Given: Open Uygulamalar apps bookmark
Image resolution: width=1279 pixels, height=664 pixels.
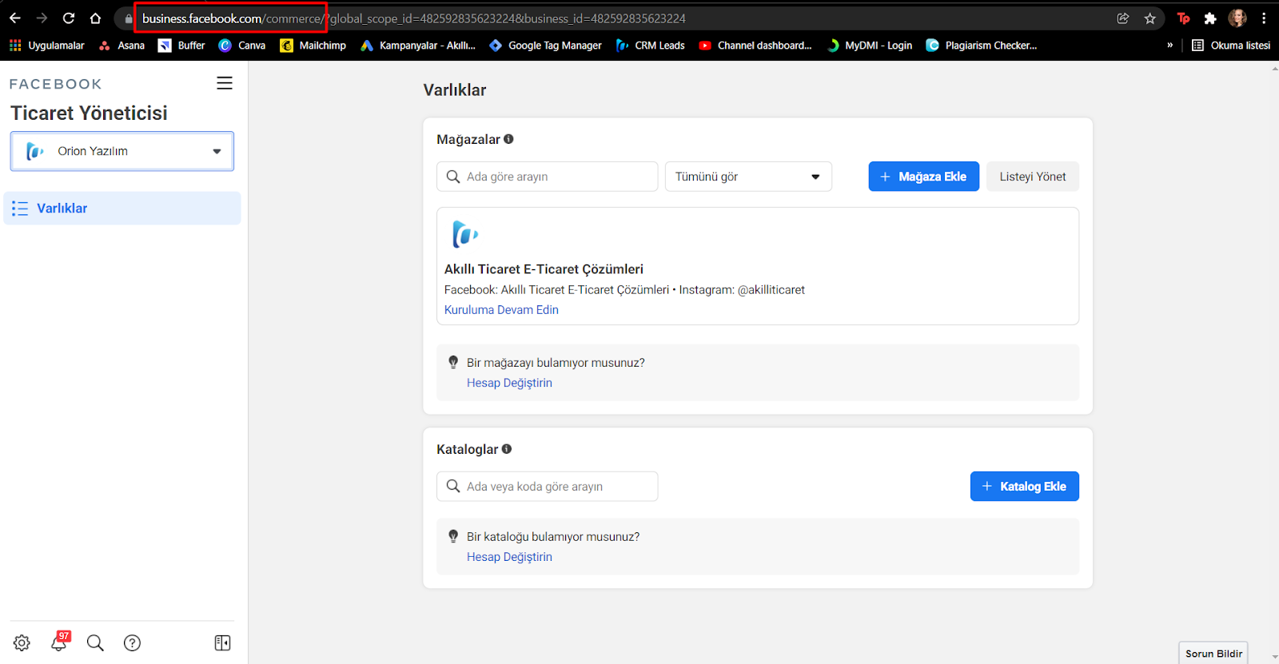Looking at the screenshot, I should (x=47, y=46).
